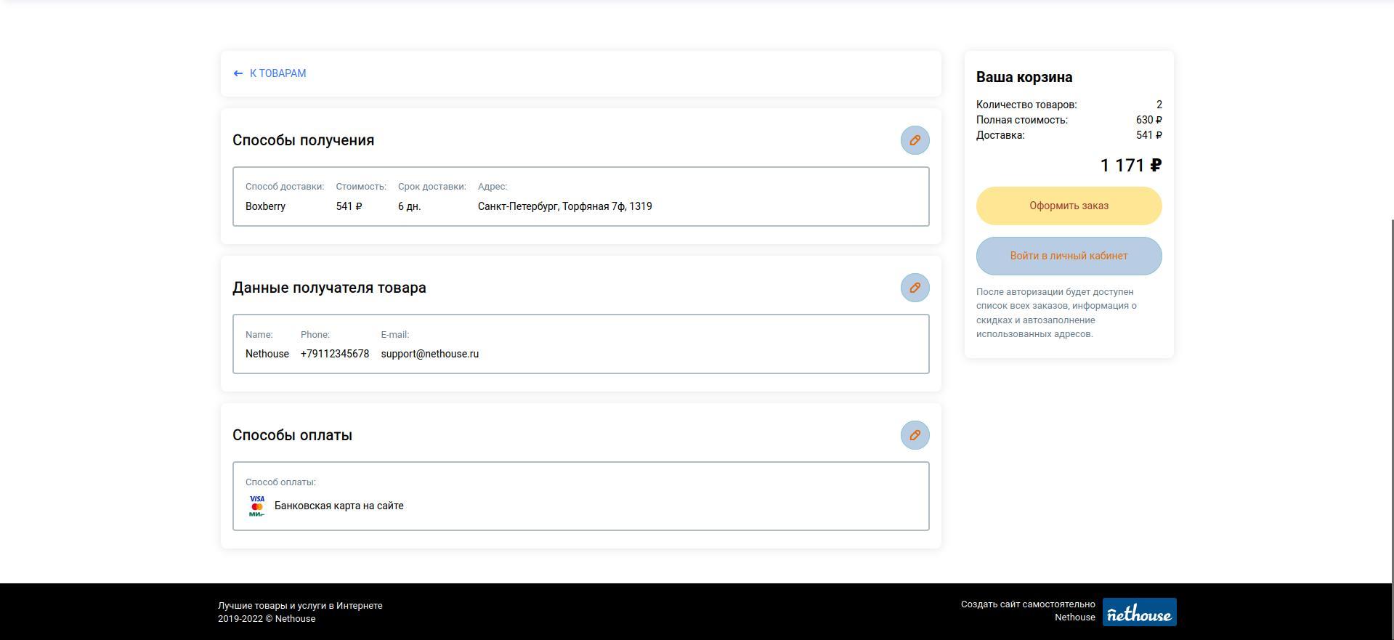Open Создать сайт самостоятельно Nethouse link
Screen dimensions: 1394x640
point(1028,611)
